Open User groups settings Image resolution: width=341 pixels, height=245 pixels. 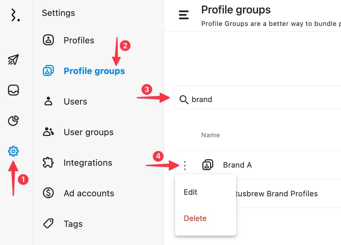click(x=88, y=132)
